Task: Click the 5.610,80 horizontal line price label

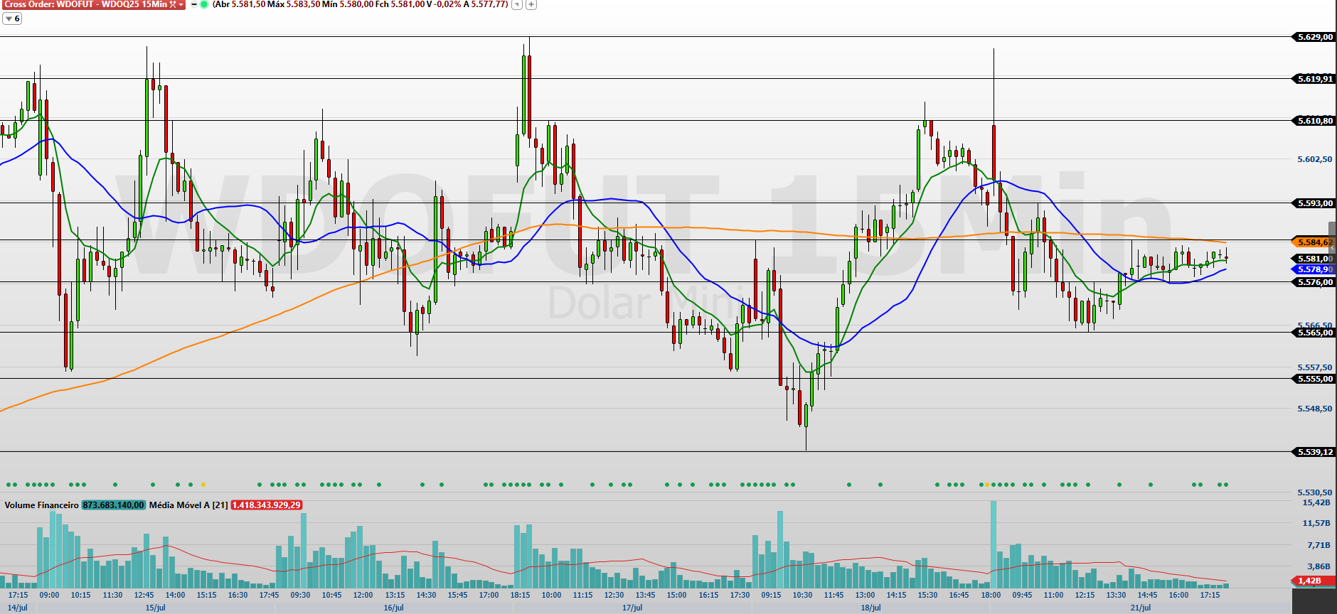Action: pyautogui.click(x=1313, y=121)
